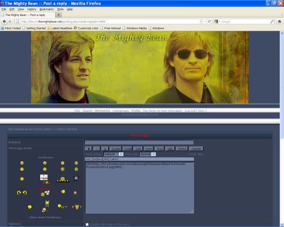
Task: Insert the pink cheerleader emoticon
Action: pyautogui.click(x=77, y=206)
